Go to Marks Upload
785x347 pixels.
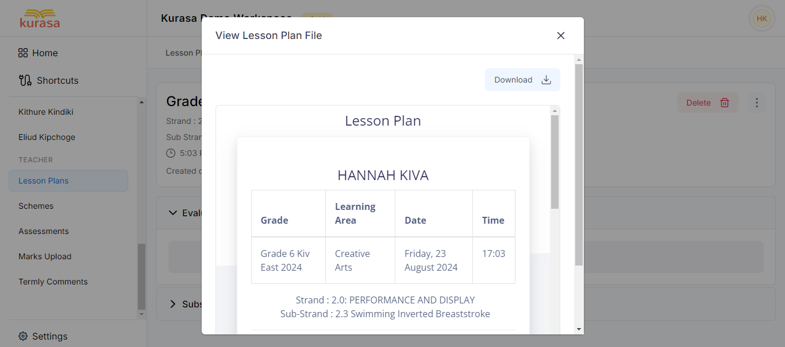(45, 256)
